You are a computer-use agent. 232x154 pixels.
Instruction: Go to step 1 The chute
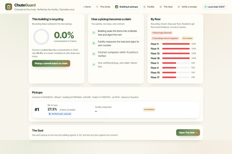[x=103, y=7]
